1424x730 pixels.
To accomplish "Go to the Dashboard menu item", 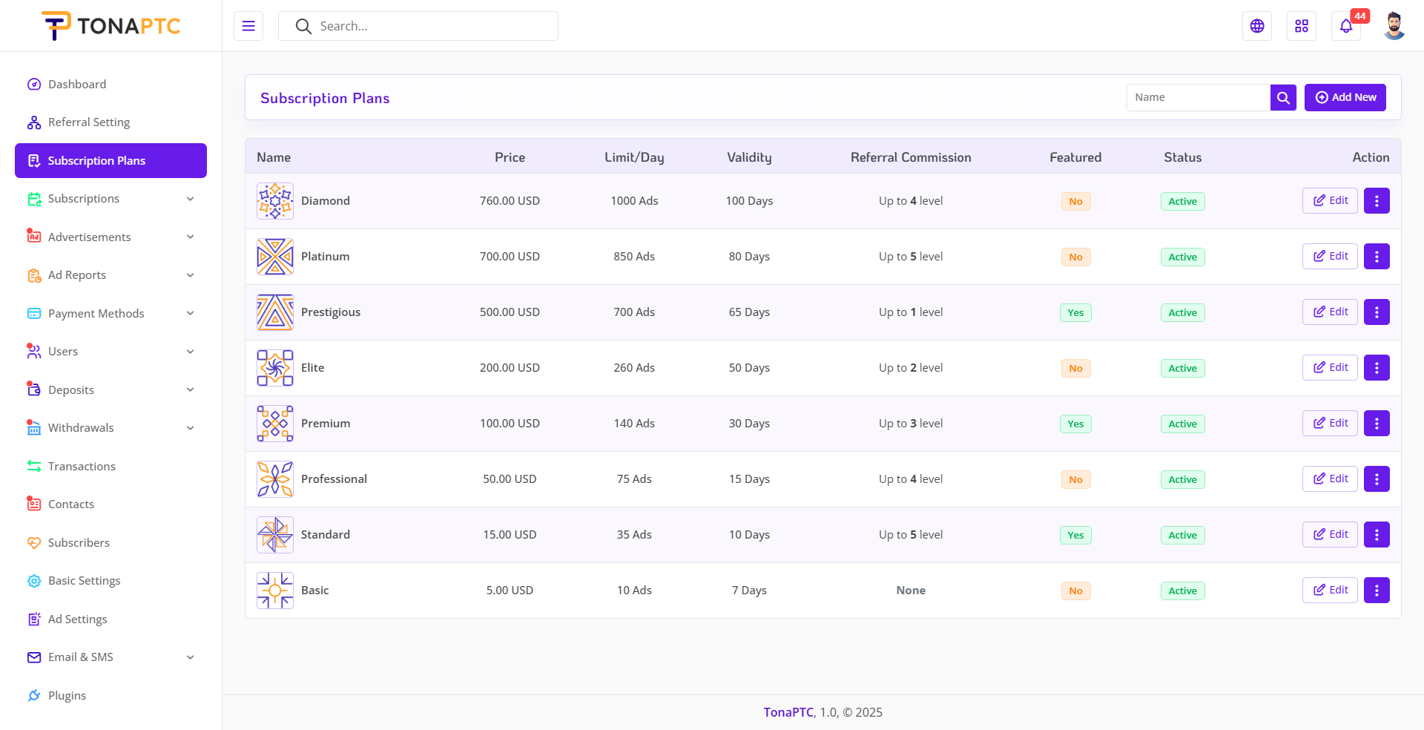I will [77, 85].
